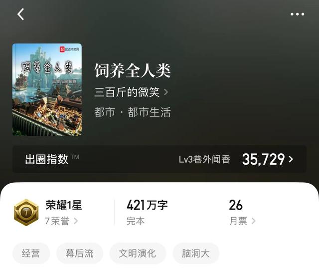This screenshot has height=273, width=319.
Task: Expand the author chevron arrow
Action: tap(166, 92)
